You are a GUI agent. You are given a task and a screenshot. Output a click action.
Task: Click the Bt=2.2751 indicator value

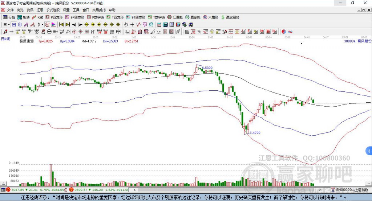point(131,41)
